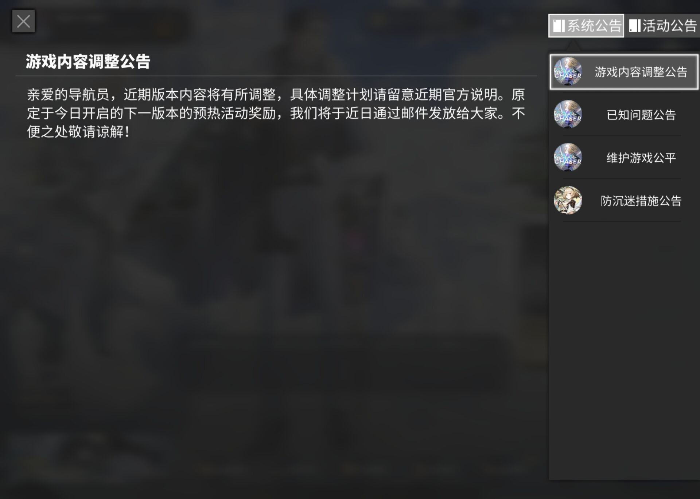The height and width of the screenshot is (499, 700).
Task: Click the icon beside 活动公告 tab label
Action: [635, 26]
